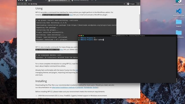The image size is (185, 104).
Task: Click the terminal ls command line
Action: click(x=87, y=38)
